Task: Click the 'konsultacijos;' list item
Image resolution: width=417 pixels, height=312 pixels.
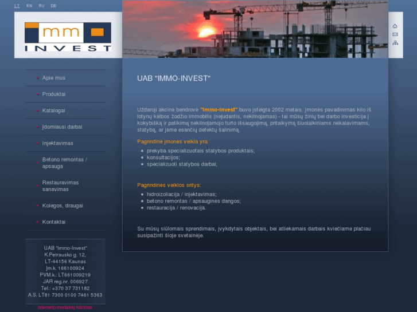Action: 163,157
